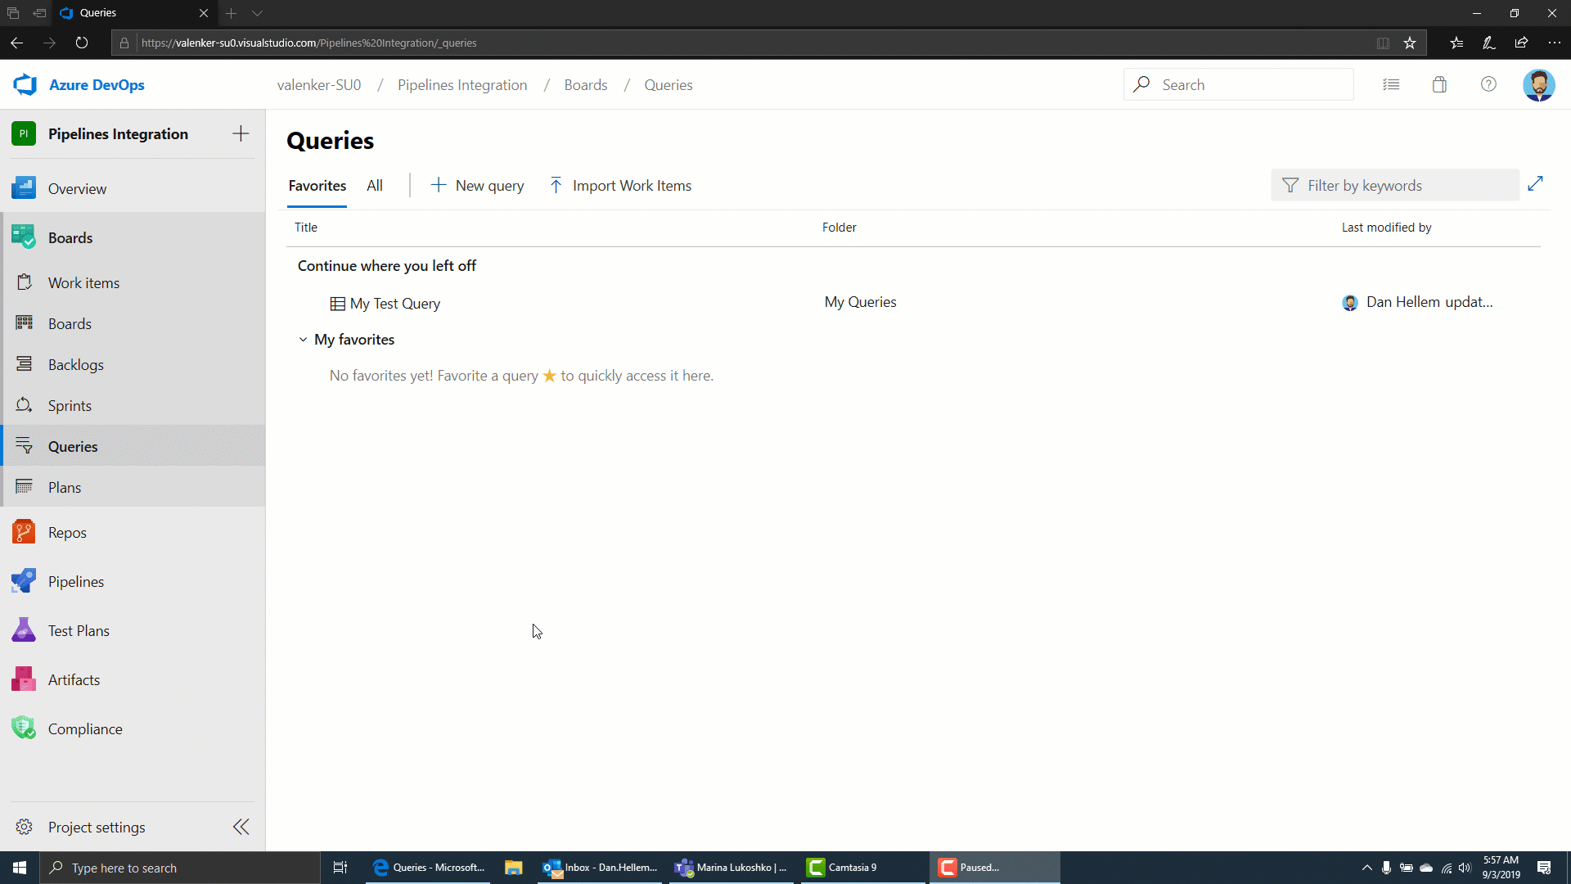This screenshot has width=1571, height=884.
Task: Switch to Favorites tab
Action: coord(317,186)
